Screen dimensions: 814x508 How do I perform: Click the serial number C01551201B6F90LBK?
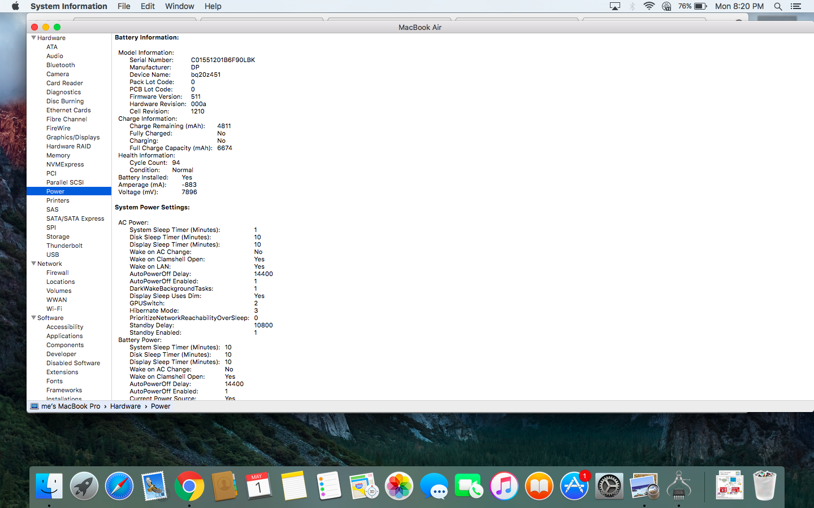click(223, 60)
